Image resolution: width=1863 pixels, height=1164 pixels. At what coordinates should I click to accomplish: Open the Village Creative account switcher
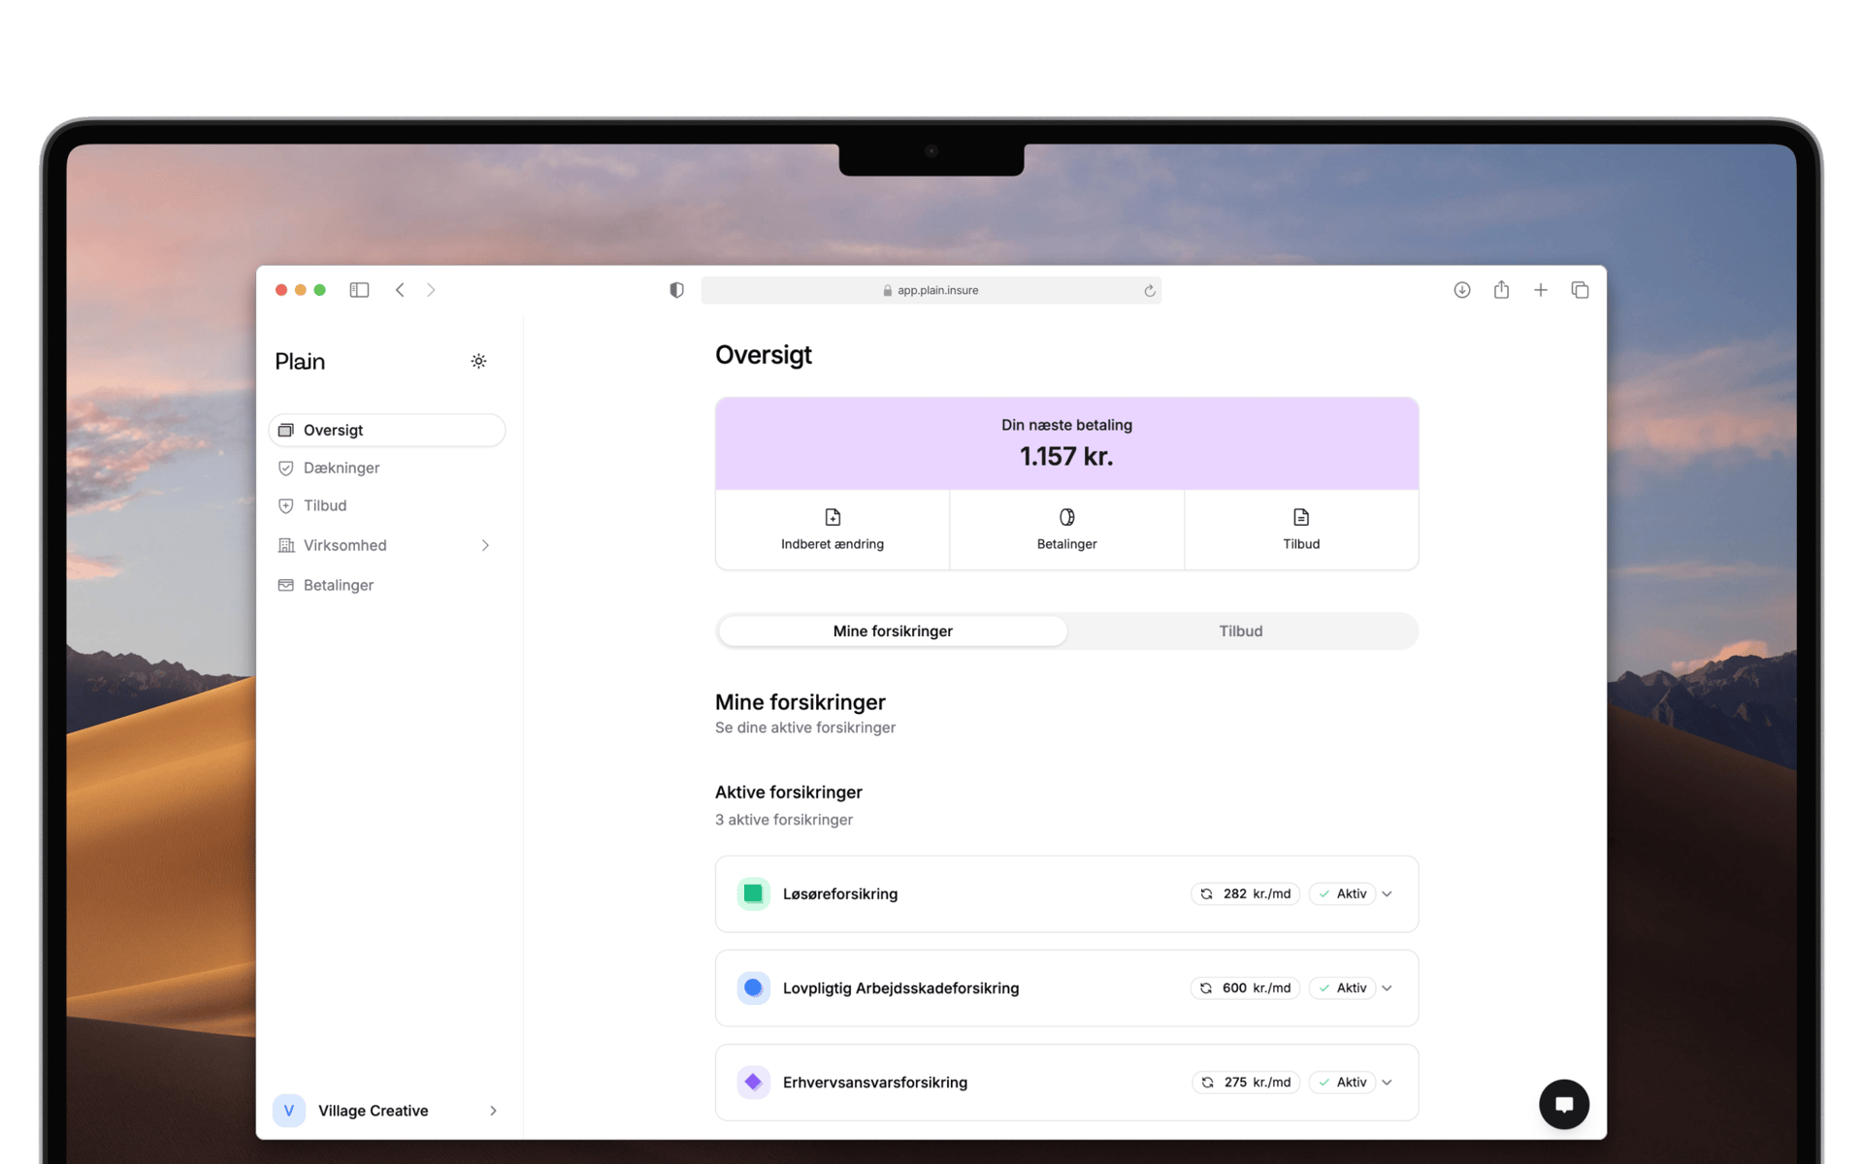tap(386, 1111)
